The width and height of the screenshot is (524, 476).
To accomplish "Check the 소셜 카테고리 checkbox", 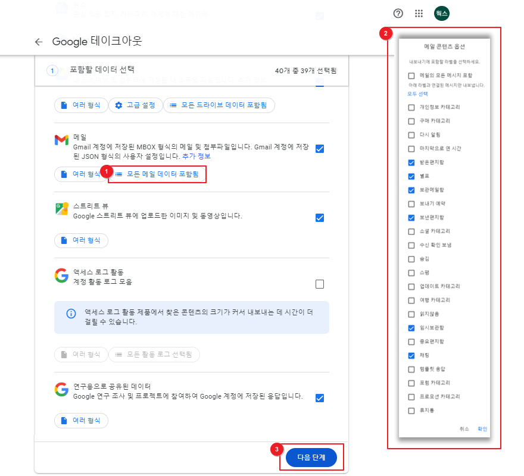I will pyautogui.click(x=411, y=231).
